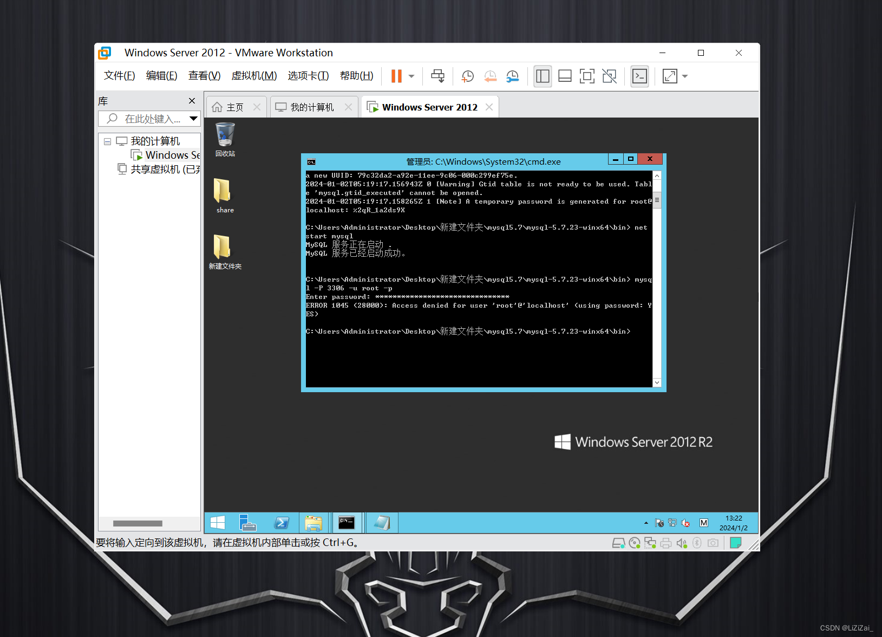Select the 新建文件夹 desktop folder
Screen dimensions: 882x637
[x=225, y=252]
